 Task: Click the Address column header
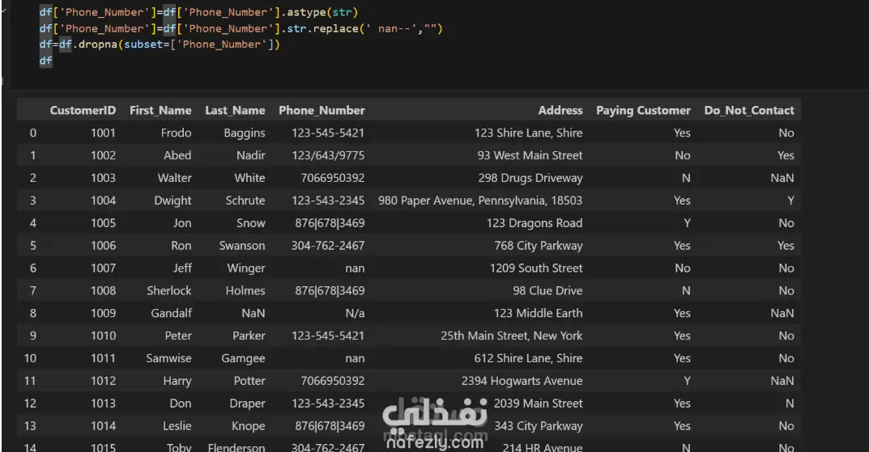point(560,110)
